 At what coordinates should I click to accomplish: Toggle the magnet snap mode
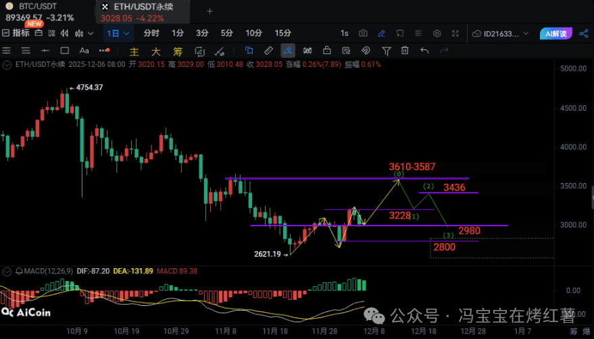click(x=366, y=51)
